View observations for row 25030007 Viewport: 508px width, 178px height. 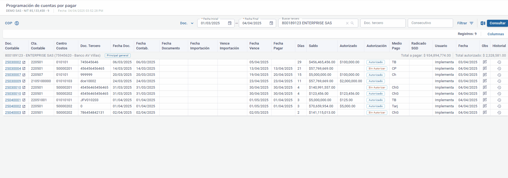(485, 75)
